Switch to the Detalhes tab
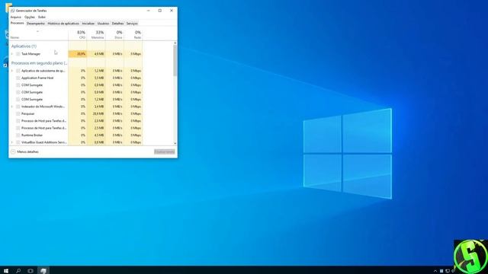 [x=117, y=24]
